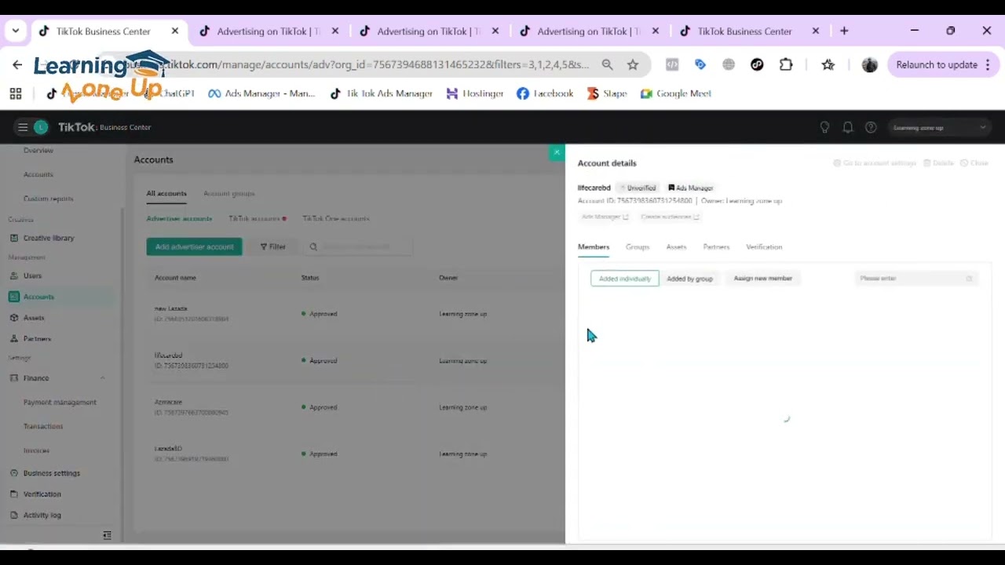Select the Advertiser accounts sub-tab
Viewport: 1005px width, 565px height.
click(x=179, y=219)
